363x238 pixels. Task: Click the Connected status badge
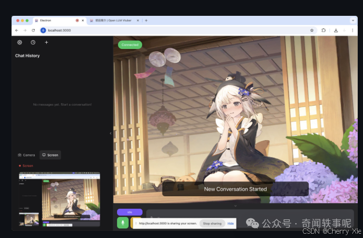130,45
